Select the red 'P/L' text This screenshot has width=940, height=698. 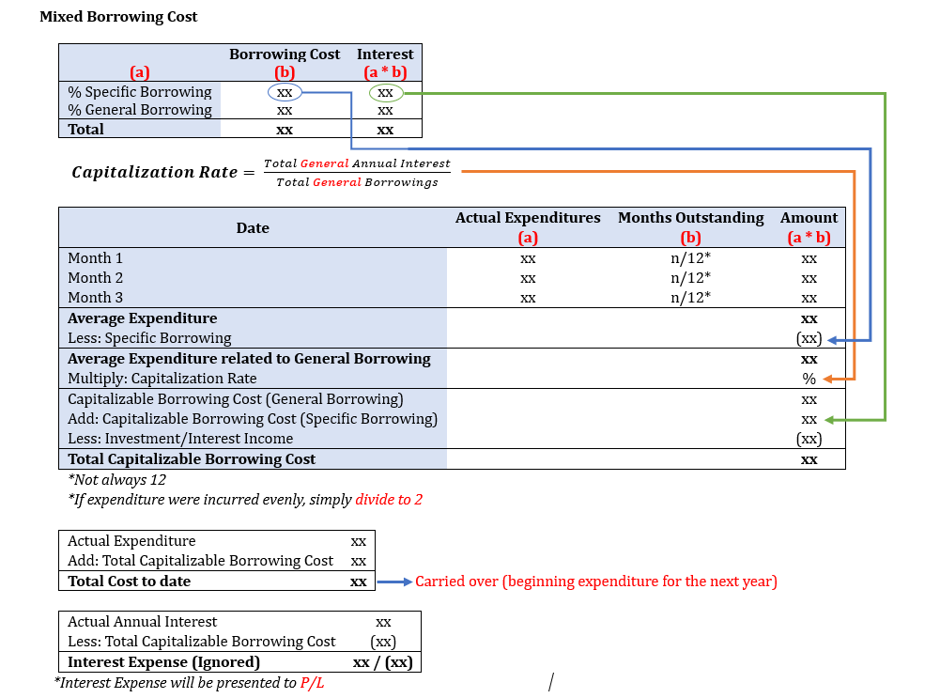click(312, 683)
